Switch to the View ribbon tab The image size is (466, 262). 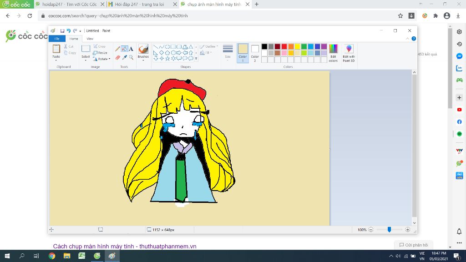tap(90, 39)
